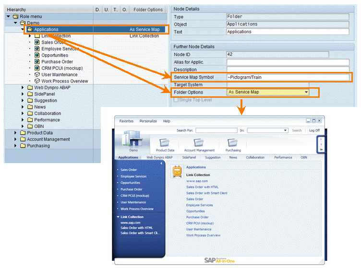Open the www.sap.com link in content area

pyautogui.click(x=197, y=181)
